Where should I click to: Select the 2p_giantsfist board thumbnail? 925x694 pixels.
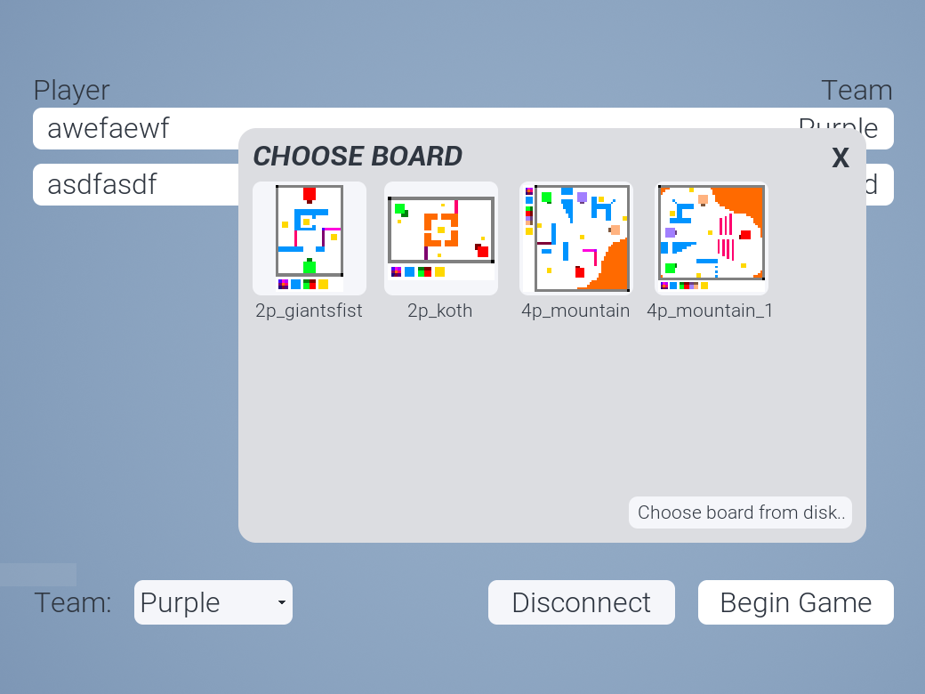coord(310,238)
